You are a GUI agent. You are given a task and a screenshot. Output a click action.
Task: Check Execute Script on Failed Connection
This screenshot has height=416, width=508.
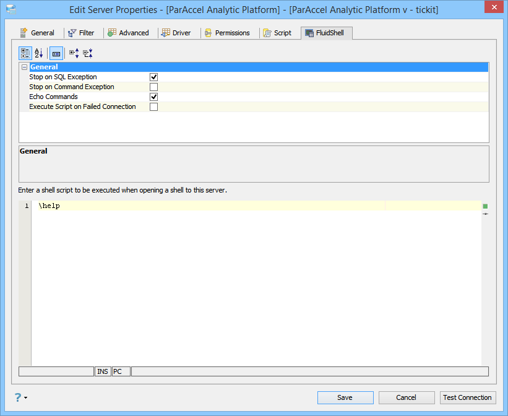coord(153,106)
